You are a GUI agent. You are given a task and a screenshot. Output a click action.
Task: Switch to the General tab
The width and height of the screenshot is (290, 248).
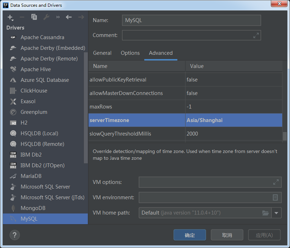[x=102, y=53]
